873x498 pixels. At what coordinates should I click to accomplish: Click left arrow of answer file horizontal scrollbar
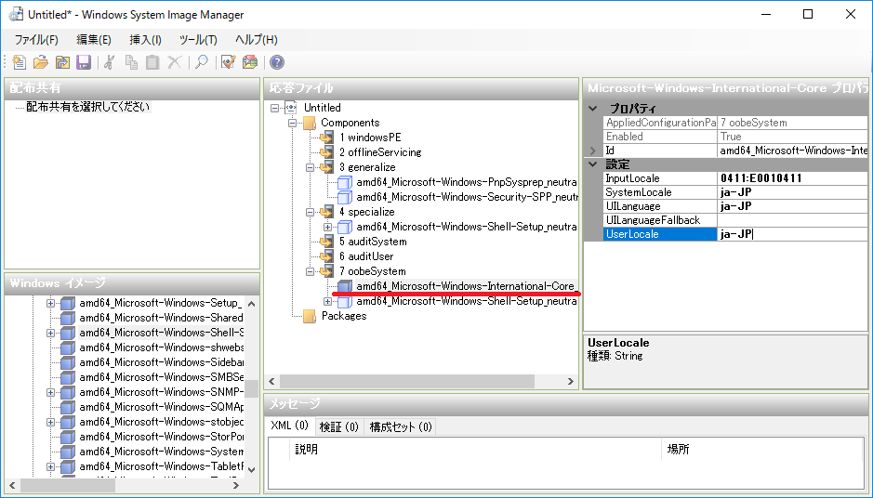pyautogui.click(x=271, y=381)
